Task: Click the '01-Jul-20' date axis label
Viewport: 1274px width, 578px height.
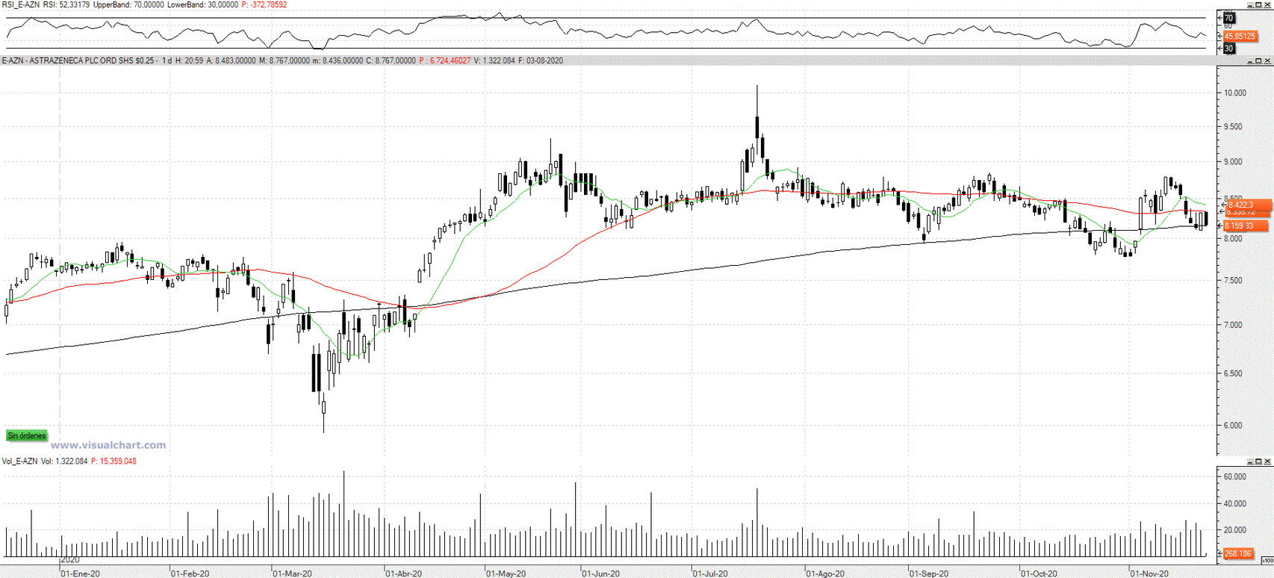Action: (710, 574)
